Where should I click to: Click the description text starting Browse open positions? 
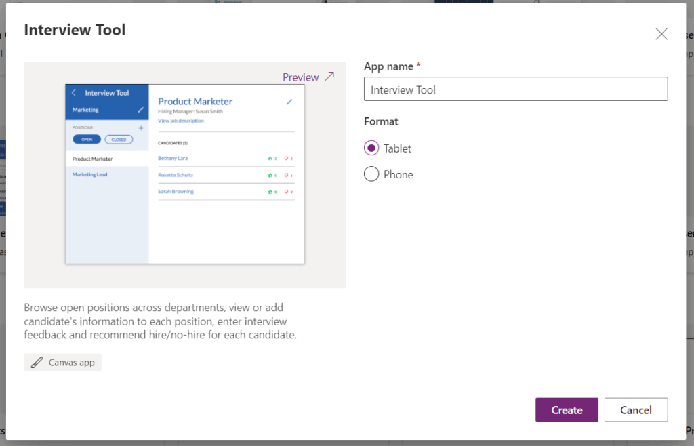(160, 321)
